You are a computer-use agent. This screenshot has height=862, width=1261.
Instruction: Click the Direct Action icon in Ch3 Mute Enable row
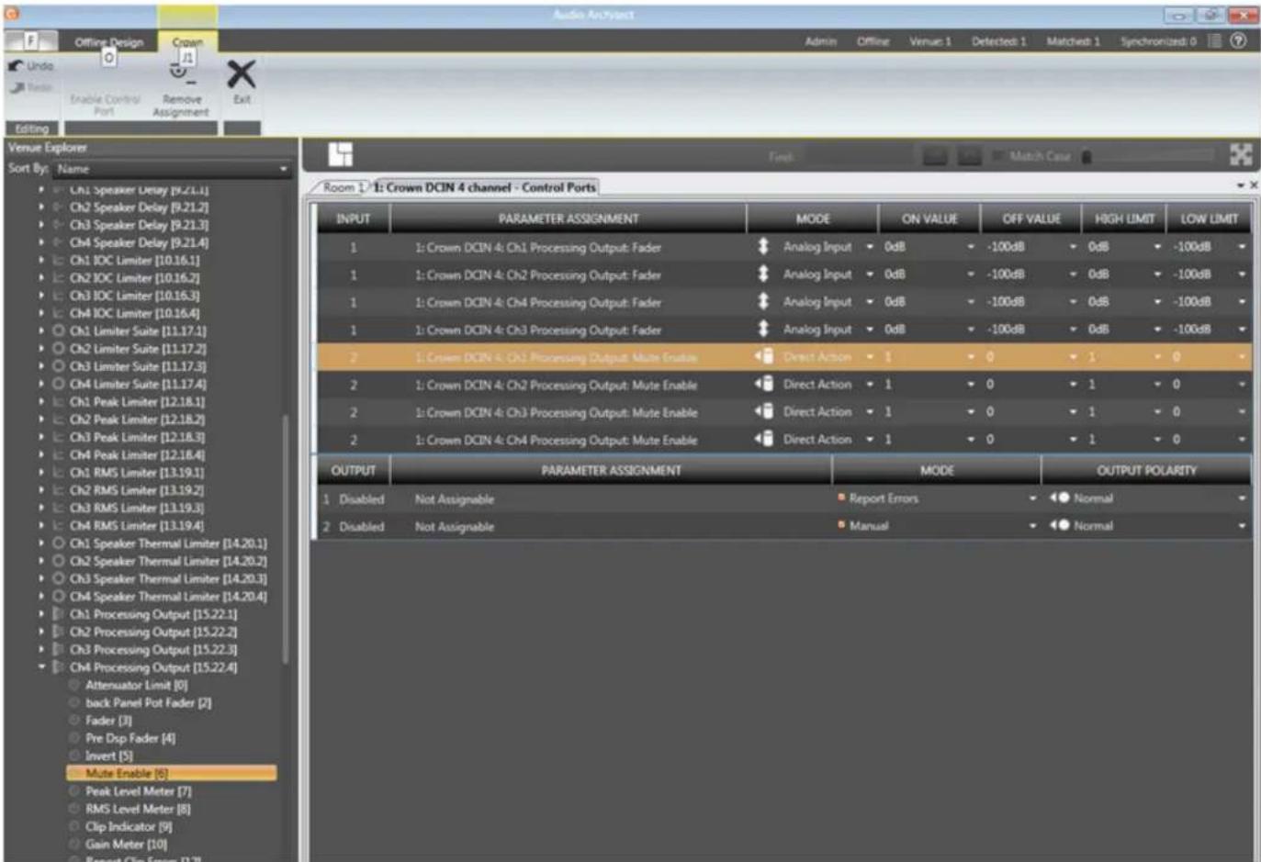763,411
